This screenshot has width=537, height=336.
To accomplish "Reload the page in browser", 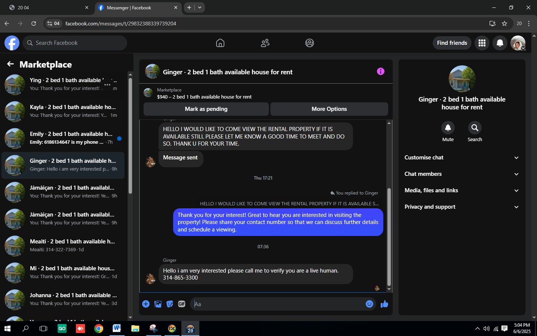I will (x=34, y=24).
